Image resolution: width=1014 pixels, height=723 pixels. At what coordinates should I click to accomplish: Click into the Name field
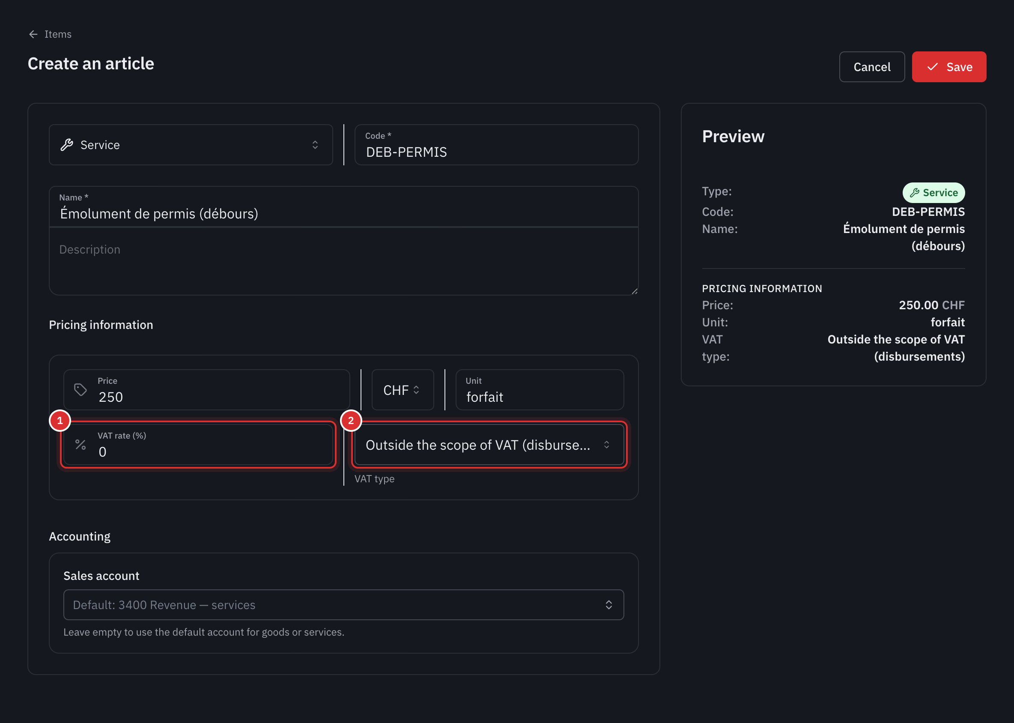(x=344, y=206)
